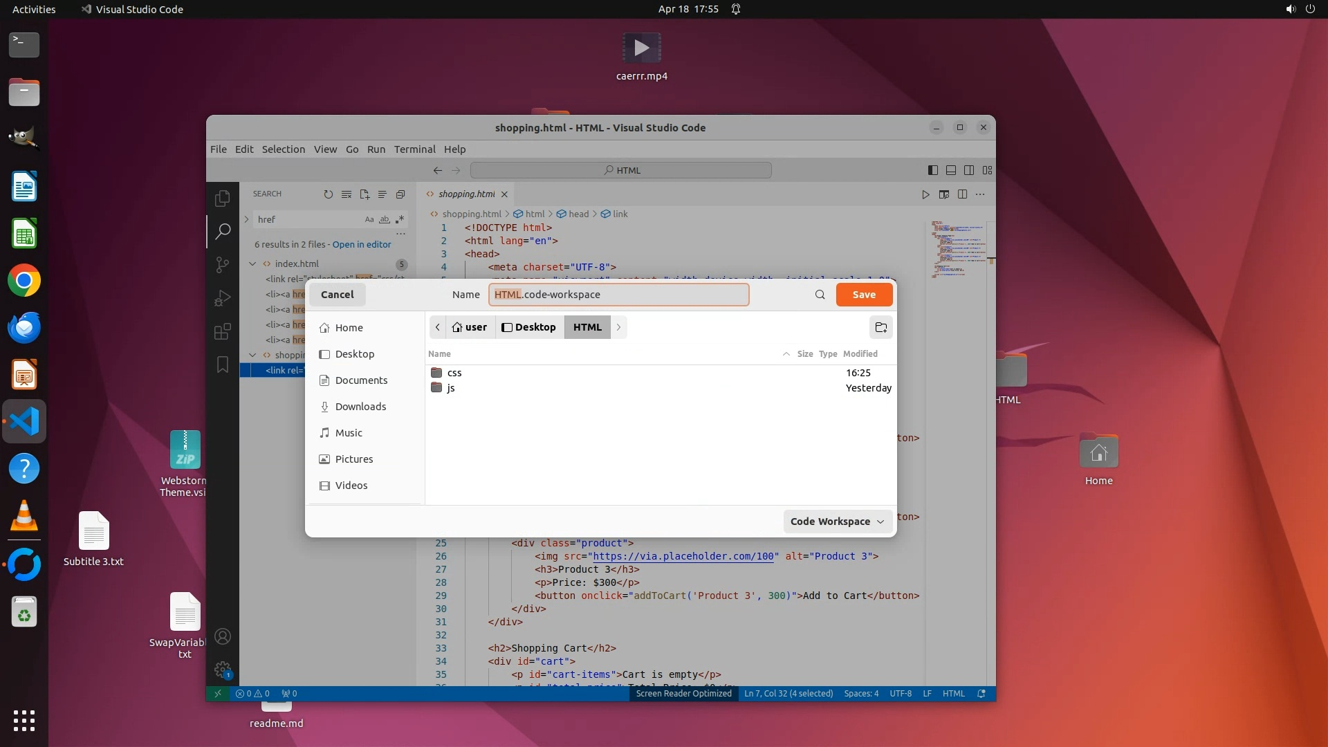Open the Source Control view
Screen dimensions: 1328x747
tap(222, 265)
